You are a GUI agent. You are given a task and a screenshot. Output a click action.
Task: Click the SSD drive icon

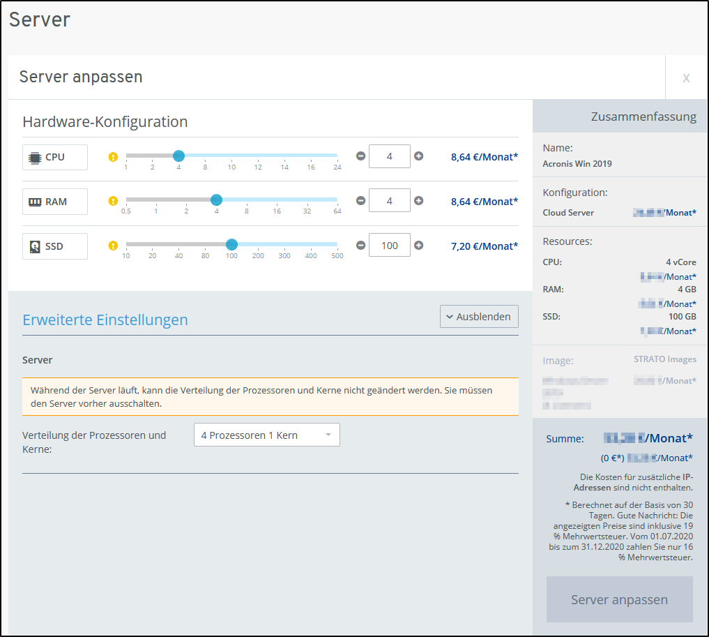pos(35,246)
